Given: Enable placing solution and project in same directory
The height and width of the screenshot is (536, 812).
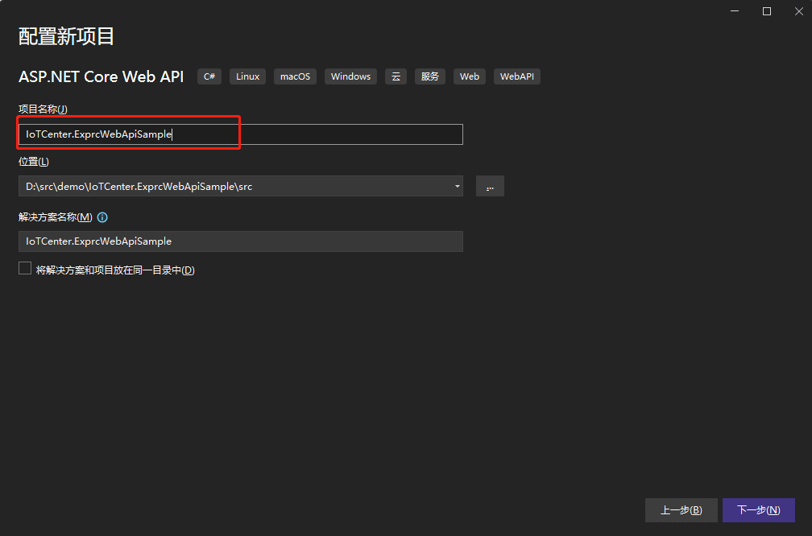Looking at the screenshot, I should 25,268.
